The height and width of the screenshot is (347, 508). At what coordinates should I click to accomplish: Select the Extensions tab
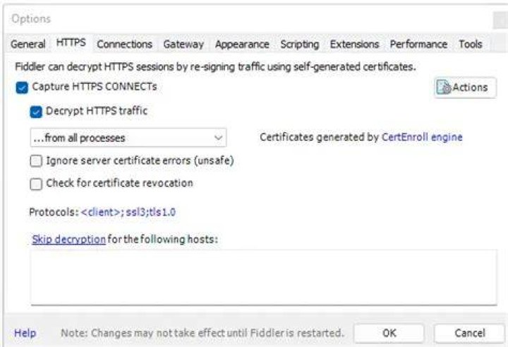(x=354, y=44)
